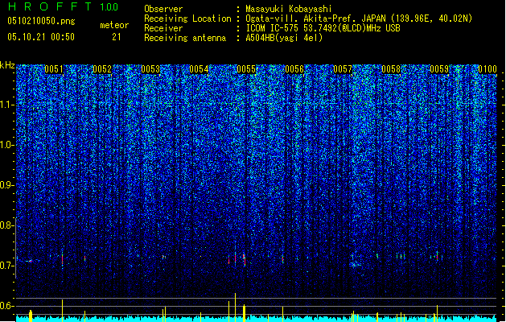
Task: Click the Observer label
Action: [x=163, y=9]
